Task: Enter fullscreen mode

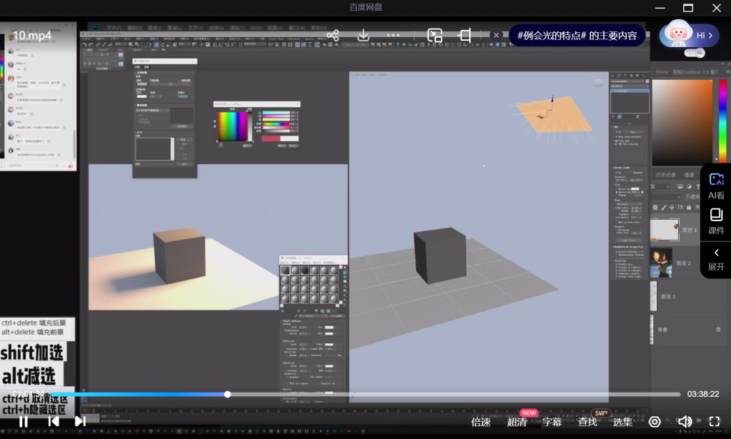Action: [x=714, y=421]
